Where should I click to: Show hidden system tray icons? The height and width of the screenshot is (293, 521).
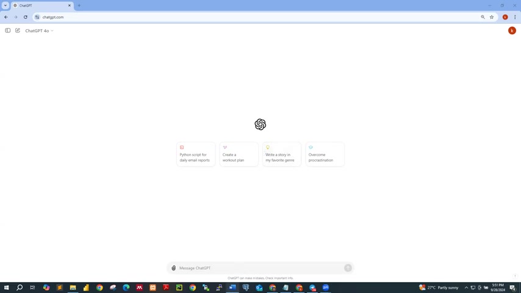[x=466, y=288]
